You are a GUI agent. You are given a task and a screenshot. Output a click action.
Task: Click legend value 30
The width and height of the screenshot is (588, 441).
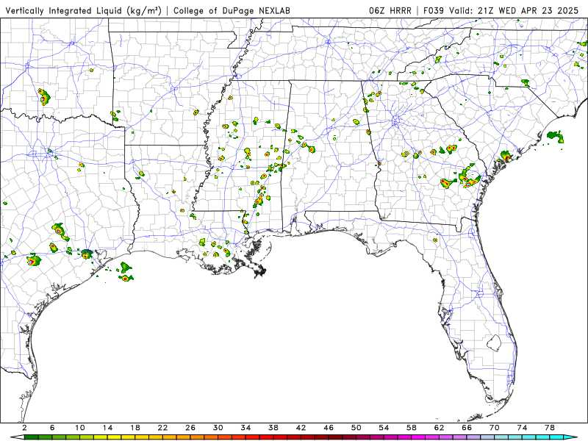click(x=218, y=428)
